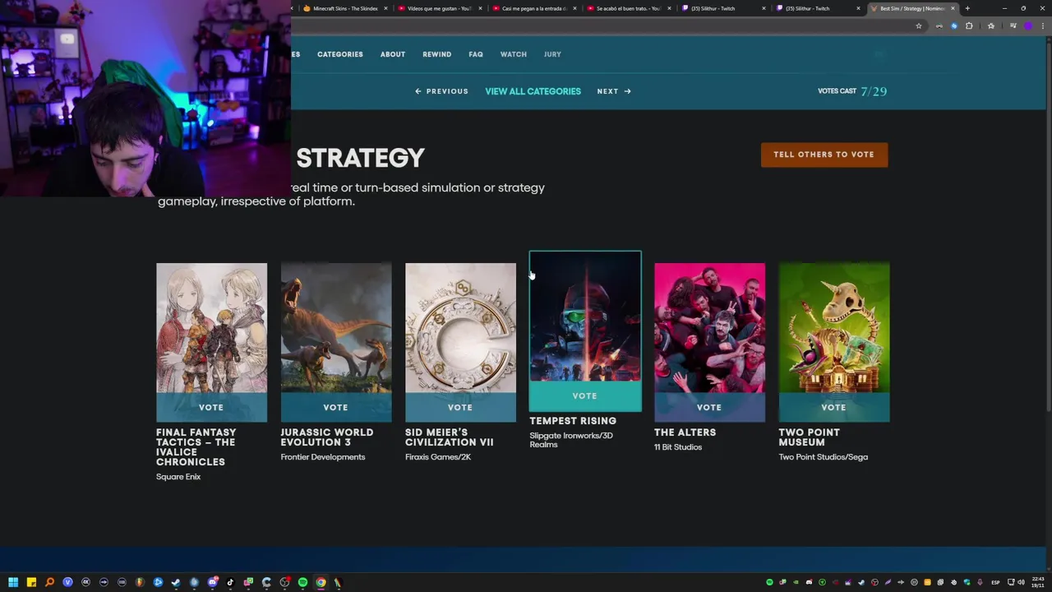Open the Chrome three-dot menu
The height and width of the screenshot is (592, 1052).
1043,26
